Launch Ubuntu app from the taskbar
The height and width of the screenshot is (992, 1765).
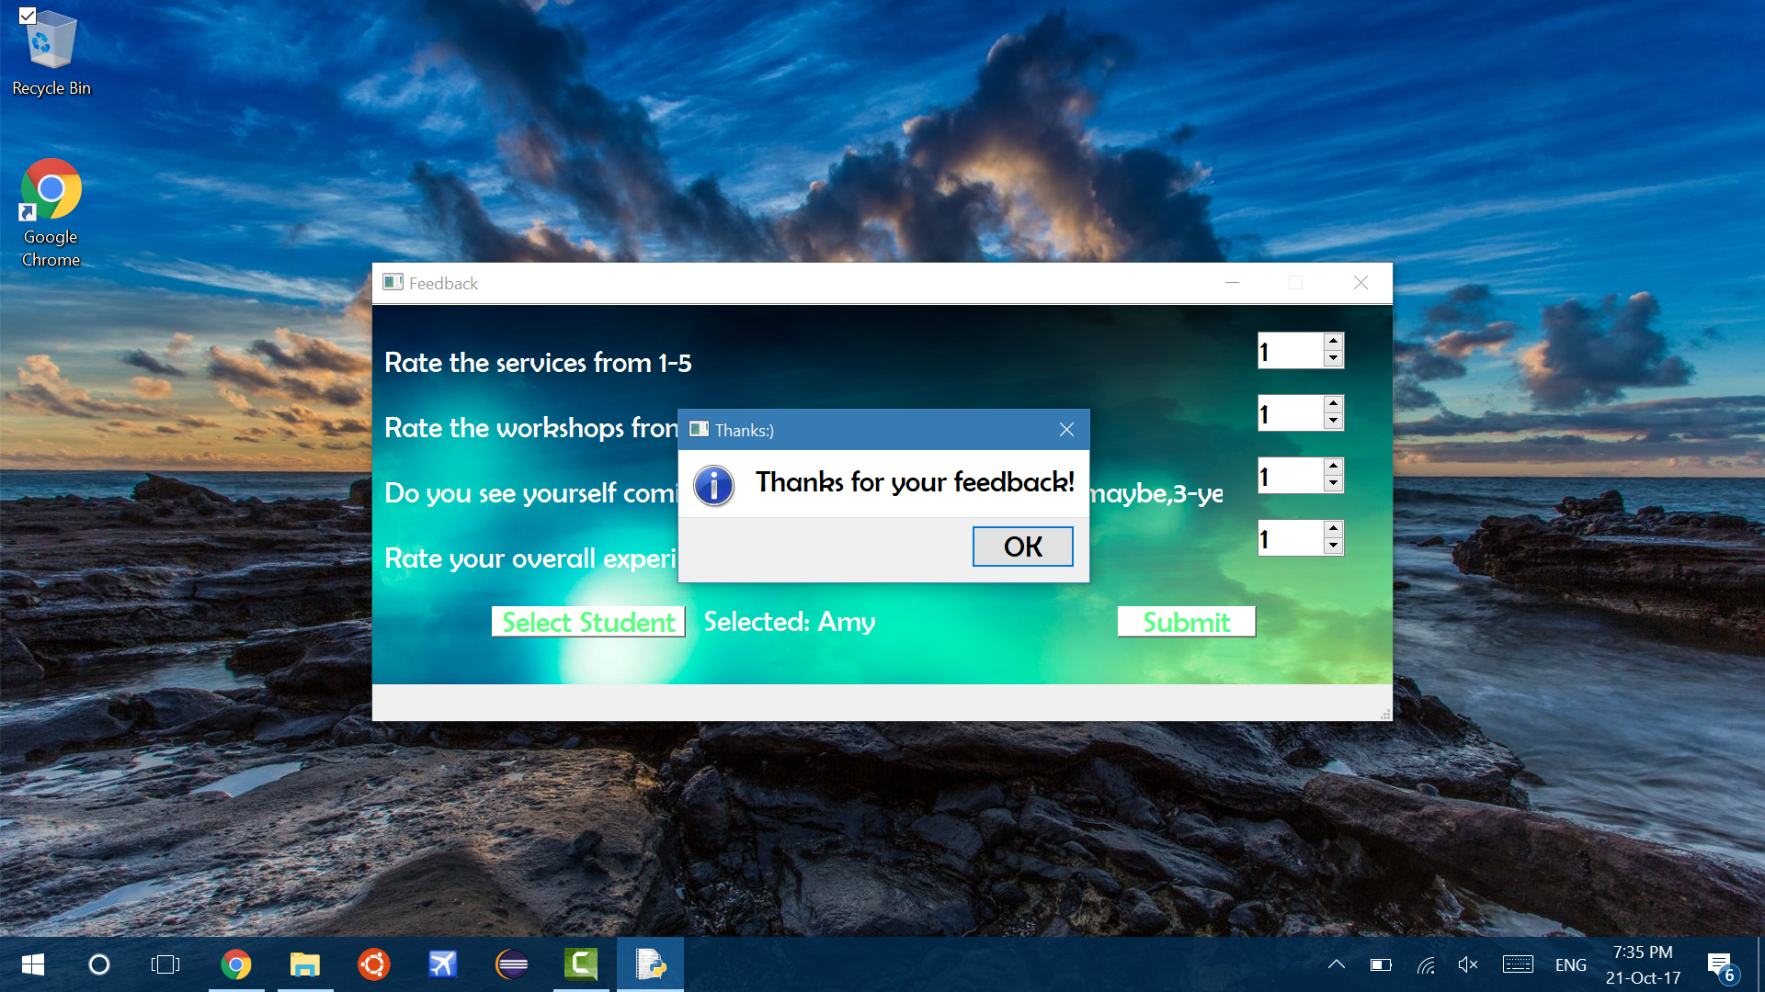pyautogui.click(x=373, y=964)
